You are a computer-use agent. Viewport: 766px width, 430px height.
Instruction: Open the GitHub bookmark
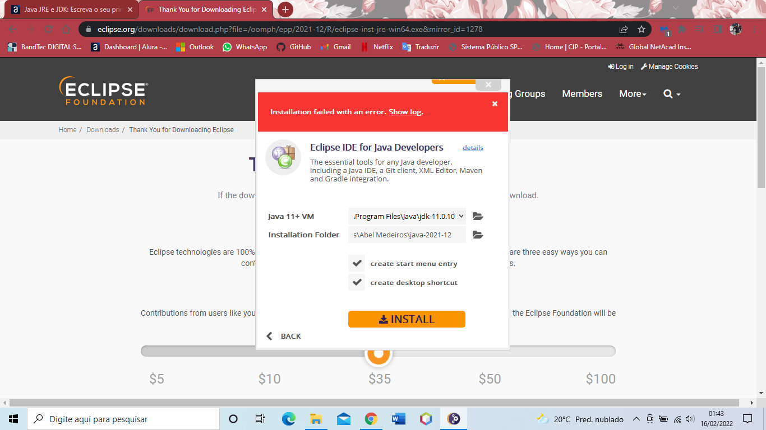tap(294, 47)
